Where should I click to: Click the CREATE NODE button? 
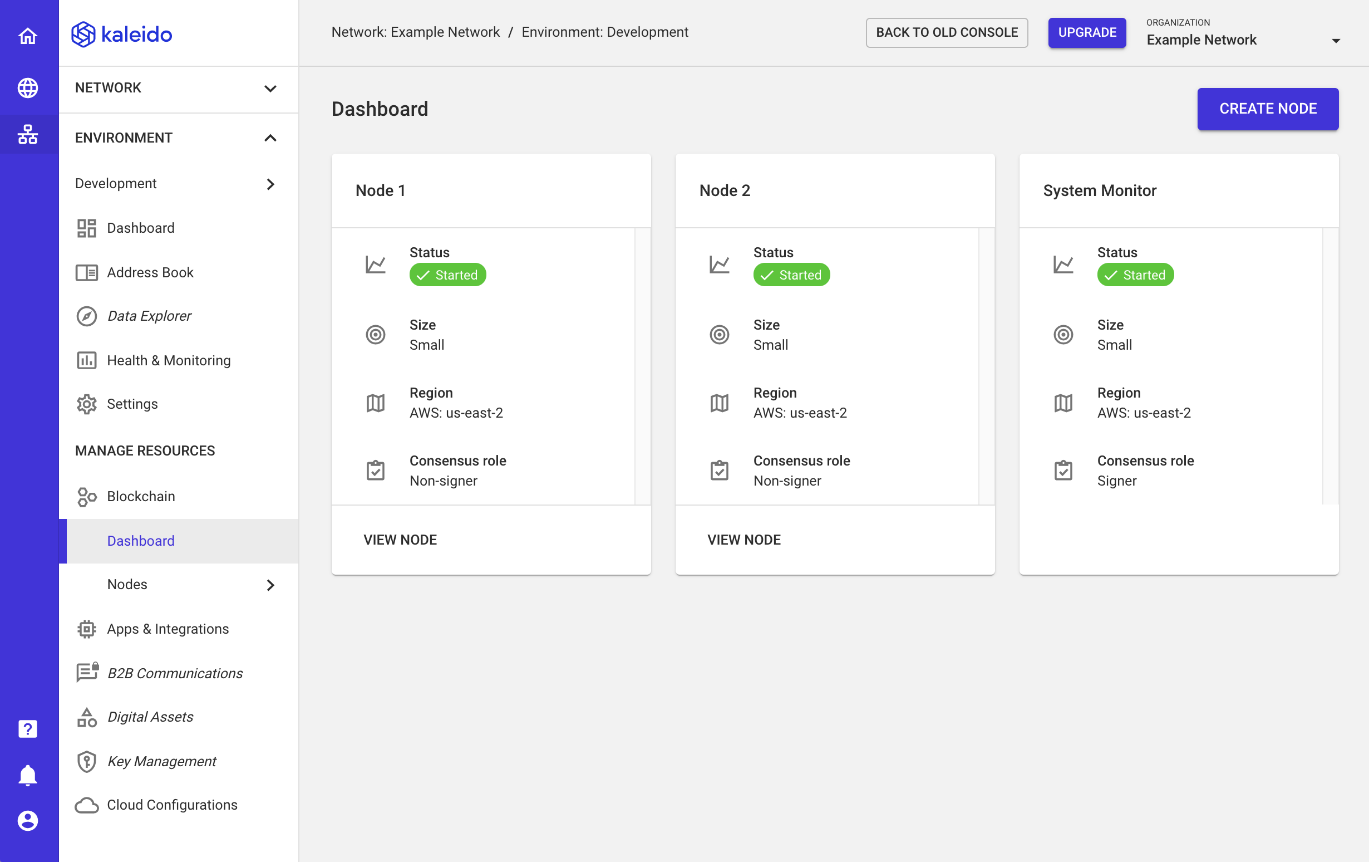1268,108
